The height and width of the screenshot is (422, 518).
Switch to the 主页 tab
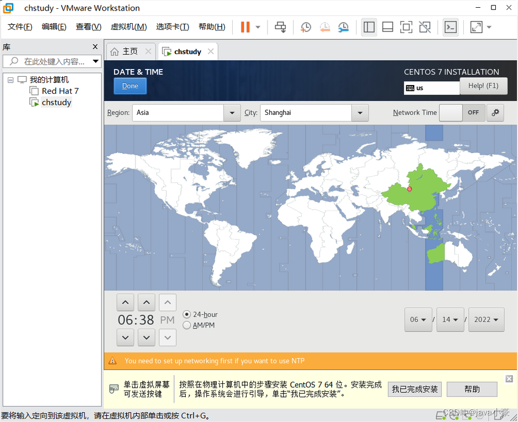(130, 51)
